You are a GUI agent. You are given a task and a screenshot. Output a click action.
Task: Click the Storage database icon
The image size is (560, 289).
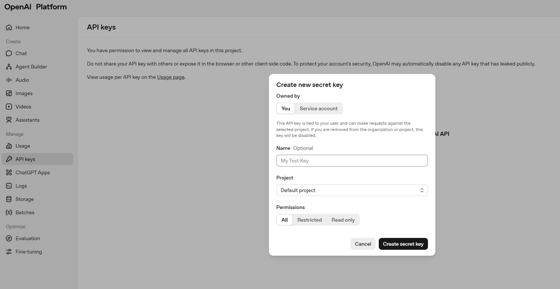click(x=9, y=199)
